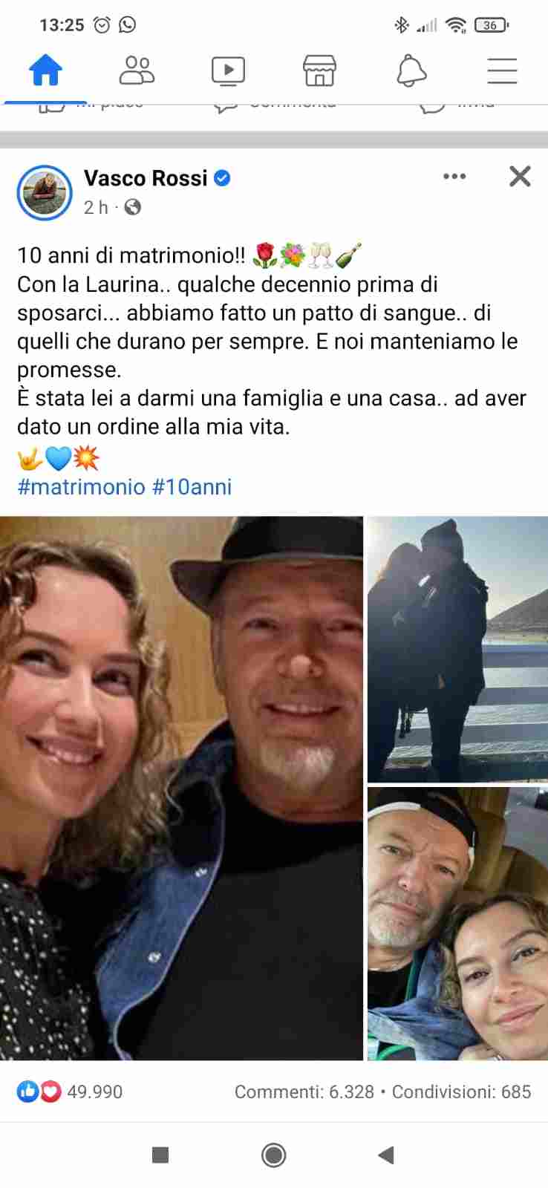Open the #10anni hashtag
The image size is (548, 1188).
pos(192,487)
